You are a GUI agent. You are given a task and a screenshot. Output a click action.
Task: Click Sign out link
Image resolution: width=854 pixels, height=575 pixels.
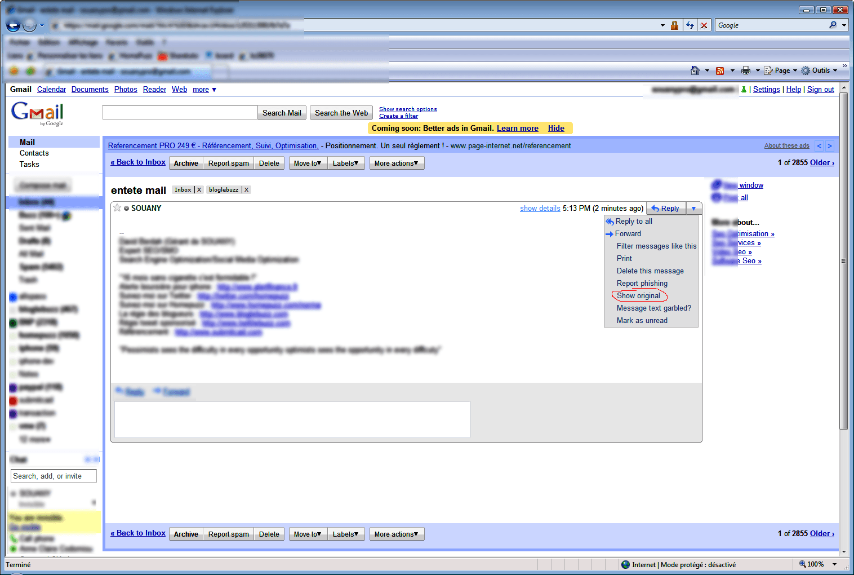point(820,90)
